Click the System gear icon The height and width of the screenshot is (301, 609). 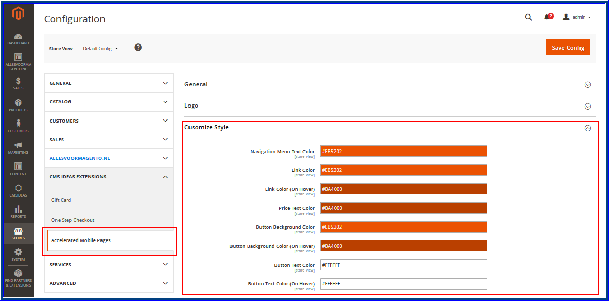[x=18, y=253]
